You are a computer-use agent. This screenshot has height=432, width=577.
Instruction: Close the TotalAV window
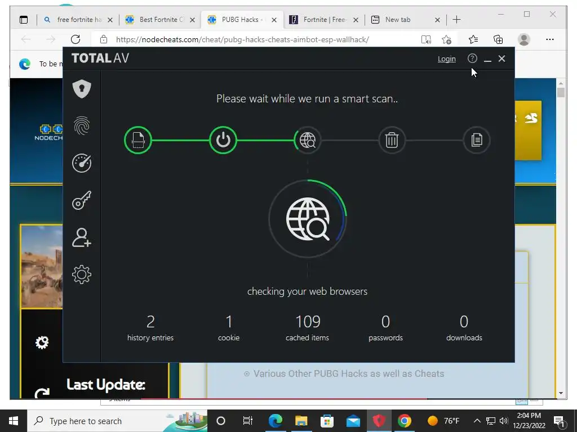point(501,58)
